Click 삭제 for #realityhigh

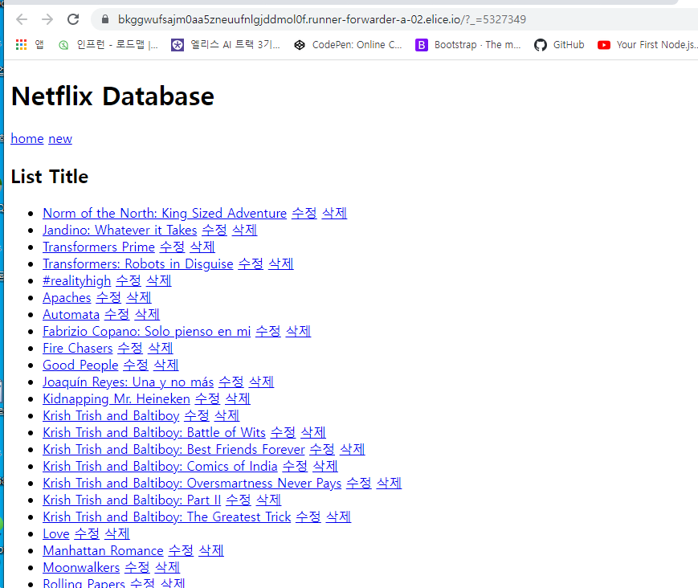tap(159, 281)
